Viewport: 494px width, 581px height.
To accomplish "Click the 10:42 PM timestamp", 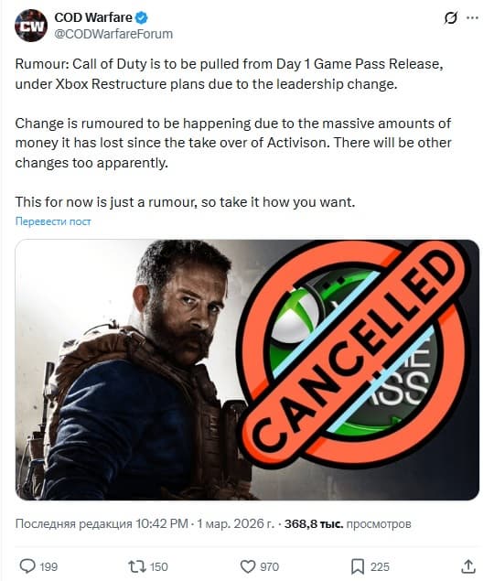I will [x=162, y=524].
